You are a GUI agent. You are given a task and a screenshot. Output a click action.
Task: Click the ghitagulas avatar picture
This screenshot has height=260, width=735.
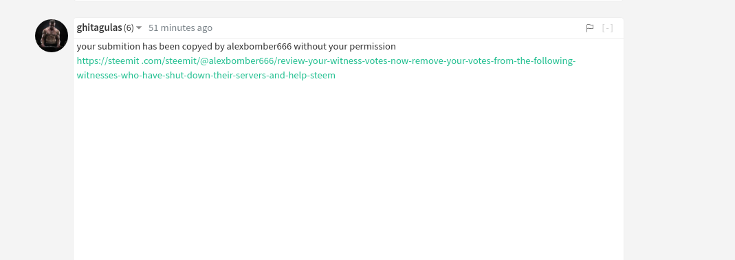[52, 36]
